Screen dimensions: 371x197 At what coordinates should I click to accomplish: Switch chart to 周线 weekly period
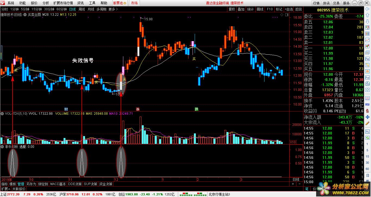coord(81,9)
